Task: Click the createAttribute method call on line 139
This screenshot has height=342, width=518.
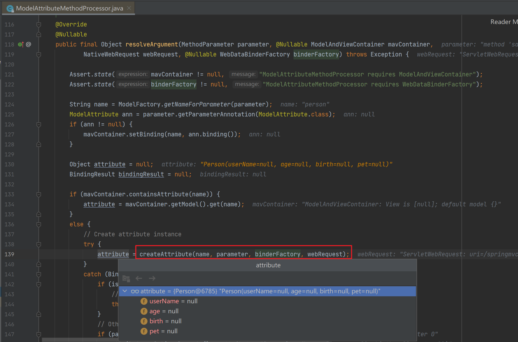Action: pos(165,254)
